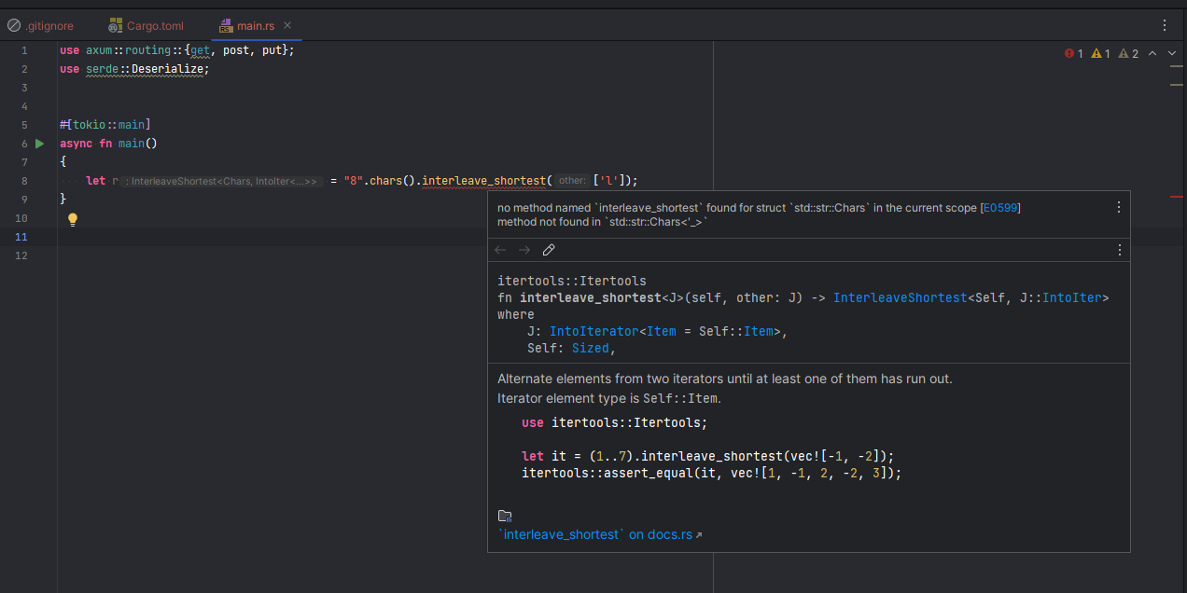Open the error tooltip kebab menu

coord(1118,208)
